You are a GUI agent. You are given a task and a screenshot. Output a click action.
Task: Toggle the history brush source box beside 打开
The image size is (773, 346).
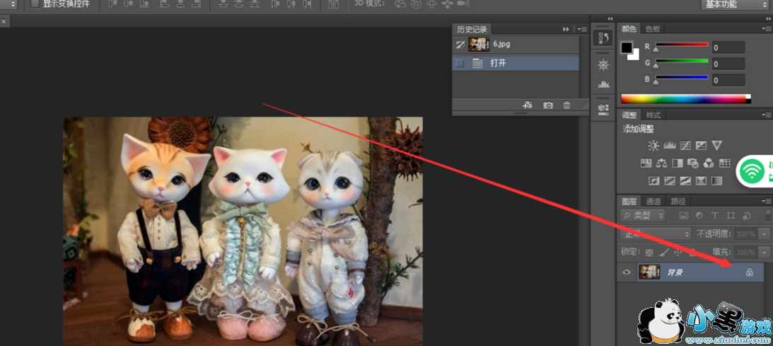click(460, 63)
